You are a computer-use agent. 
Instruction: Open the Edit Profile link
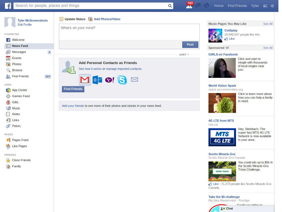coord(25,25)
